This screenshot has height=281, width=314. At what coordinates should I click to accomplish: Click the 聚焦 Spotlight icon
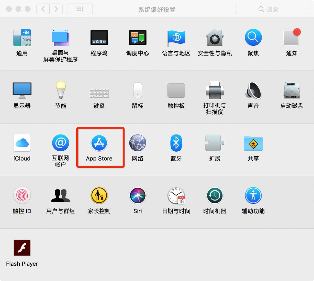[x=253, y=38]
